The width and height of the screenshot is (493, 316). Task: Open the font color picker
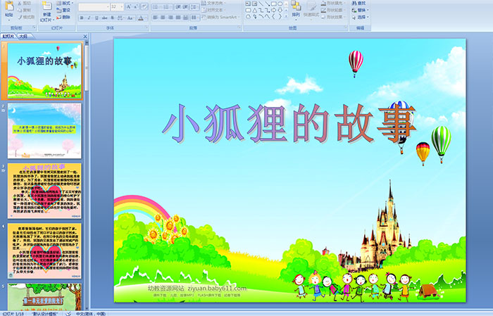[144, 18]
